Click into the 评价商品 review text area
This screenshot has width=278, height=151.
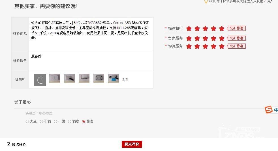91,34
